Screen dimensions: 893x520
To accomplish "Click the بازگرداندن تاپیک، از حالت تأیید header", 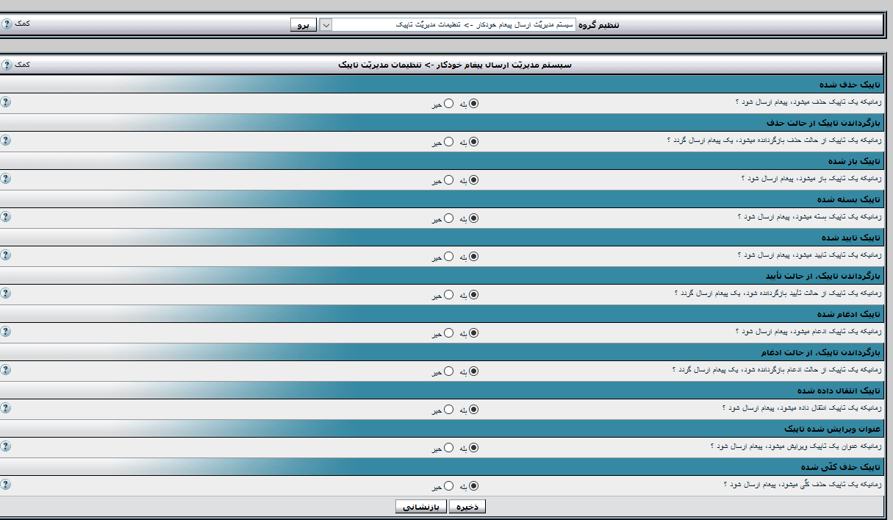I will [x=823, y=276].
